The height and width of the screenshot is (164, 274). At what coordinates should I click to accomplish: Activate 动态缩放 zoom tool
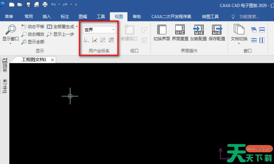[x=33, y=34]
